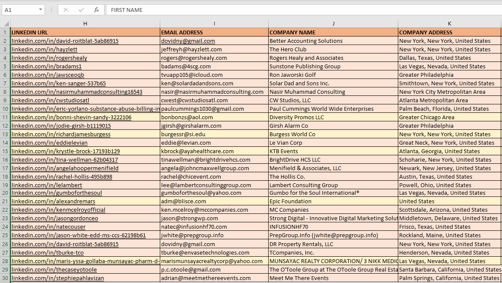The width and height of the screenshot is (502, 283).
Task: Open the linkedin.com/in/natecouser link
Action: point(48,227)
